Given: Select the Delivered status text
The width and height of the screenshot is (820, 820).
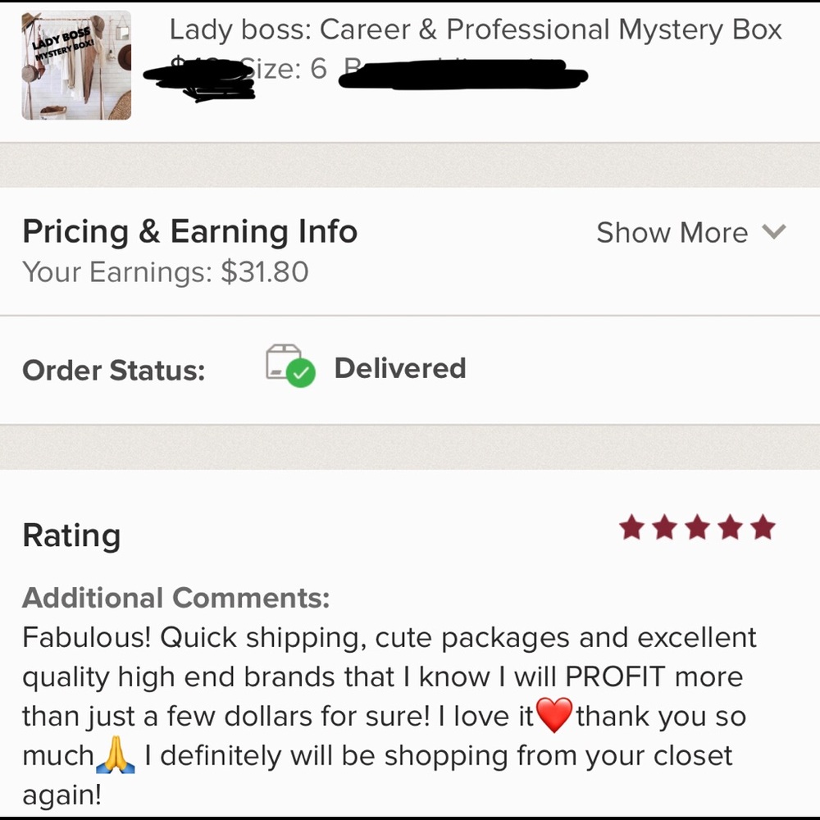Looking at the screenshot, I should 399,368.
